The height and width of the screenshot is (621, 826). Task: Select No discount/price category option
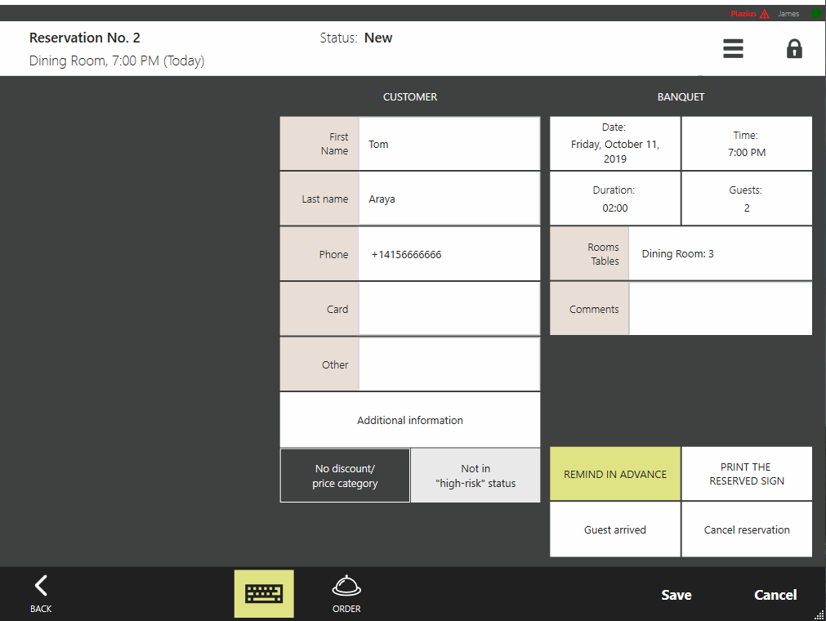point(345,476)
